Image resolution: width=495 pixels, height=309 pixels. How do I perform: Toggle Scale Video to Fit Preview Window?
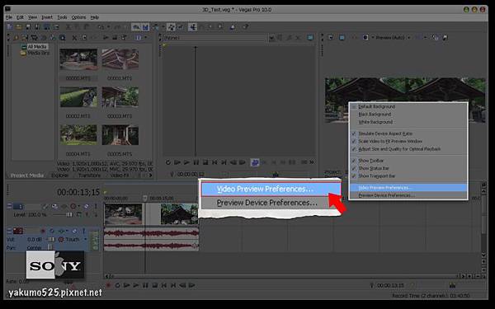[408, 141]
